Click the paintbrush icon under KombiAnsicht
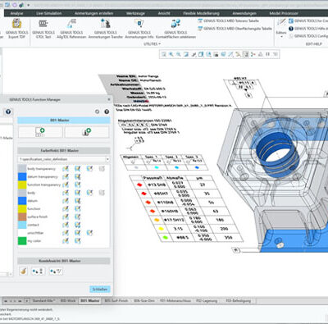Viewport: 328px width, 324px height. click(x=24, y=272)
